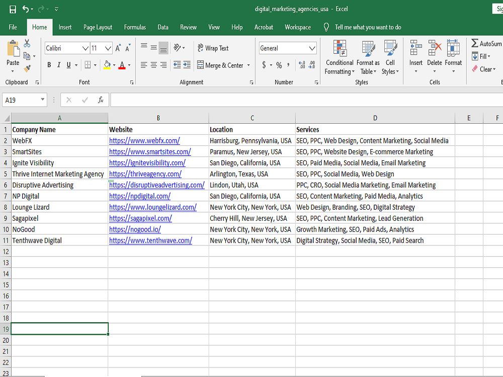Open Format as Table gallery
This screenshot has width=503, height=377.
click(368, 57)
